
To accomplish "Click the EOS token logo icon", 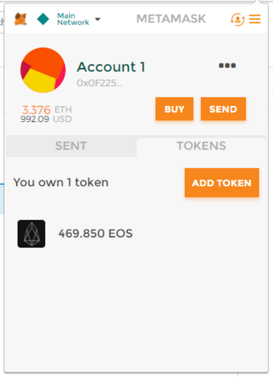I will tap(31, 234).
